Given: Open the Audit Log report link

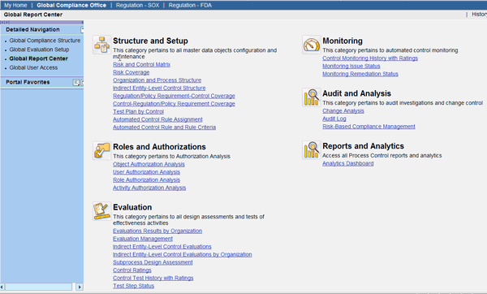Looking at the screenshot, I should click(x=334, y=119).
